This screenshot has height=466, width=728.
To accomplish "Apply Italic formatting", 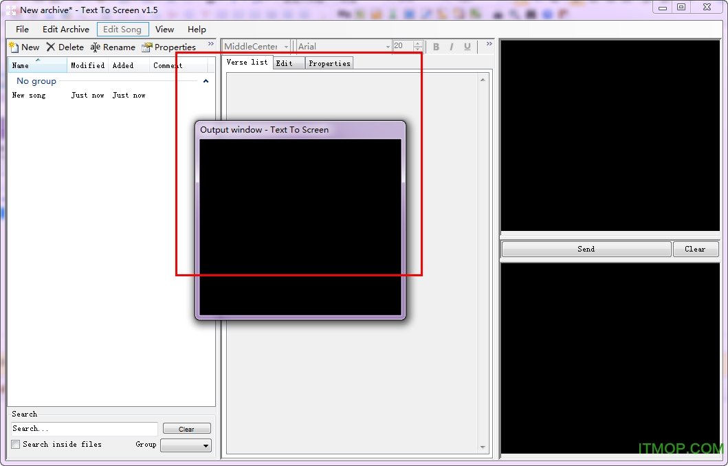I will click(452, 46).
